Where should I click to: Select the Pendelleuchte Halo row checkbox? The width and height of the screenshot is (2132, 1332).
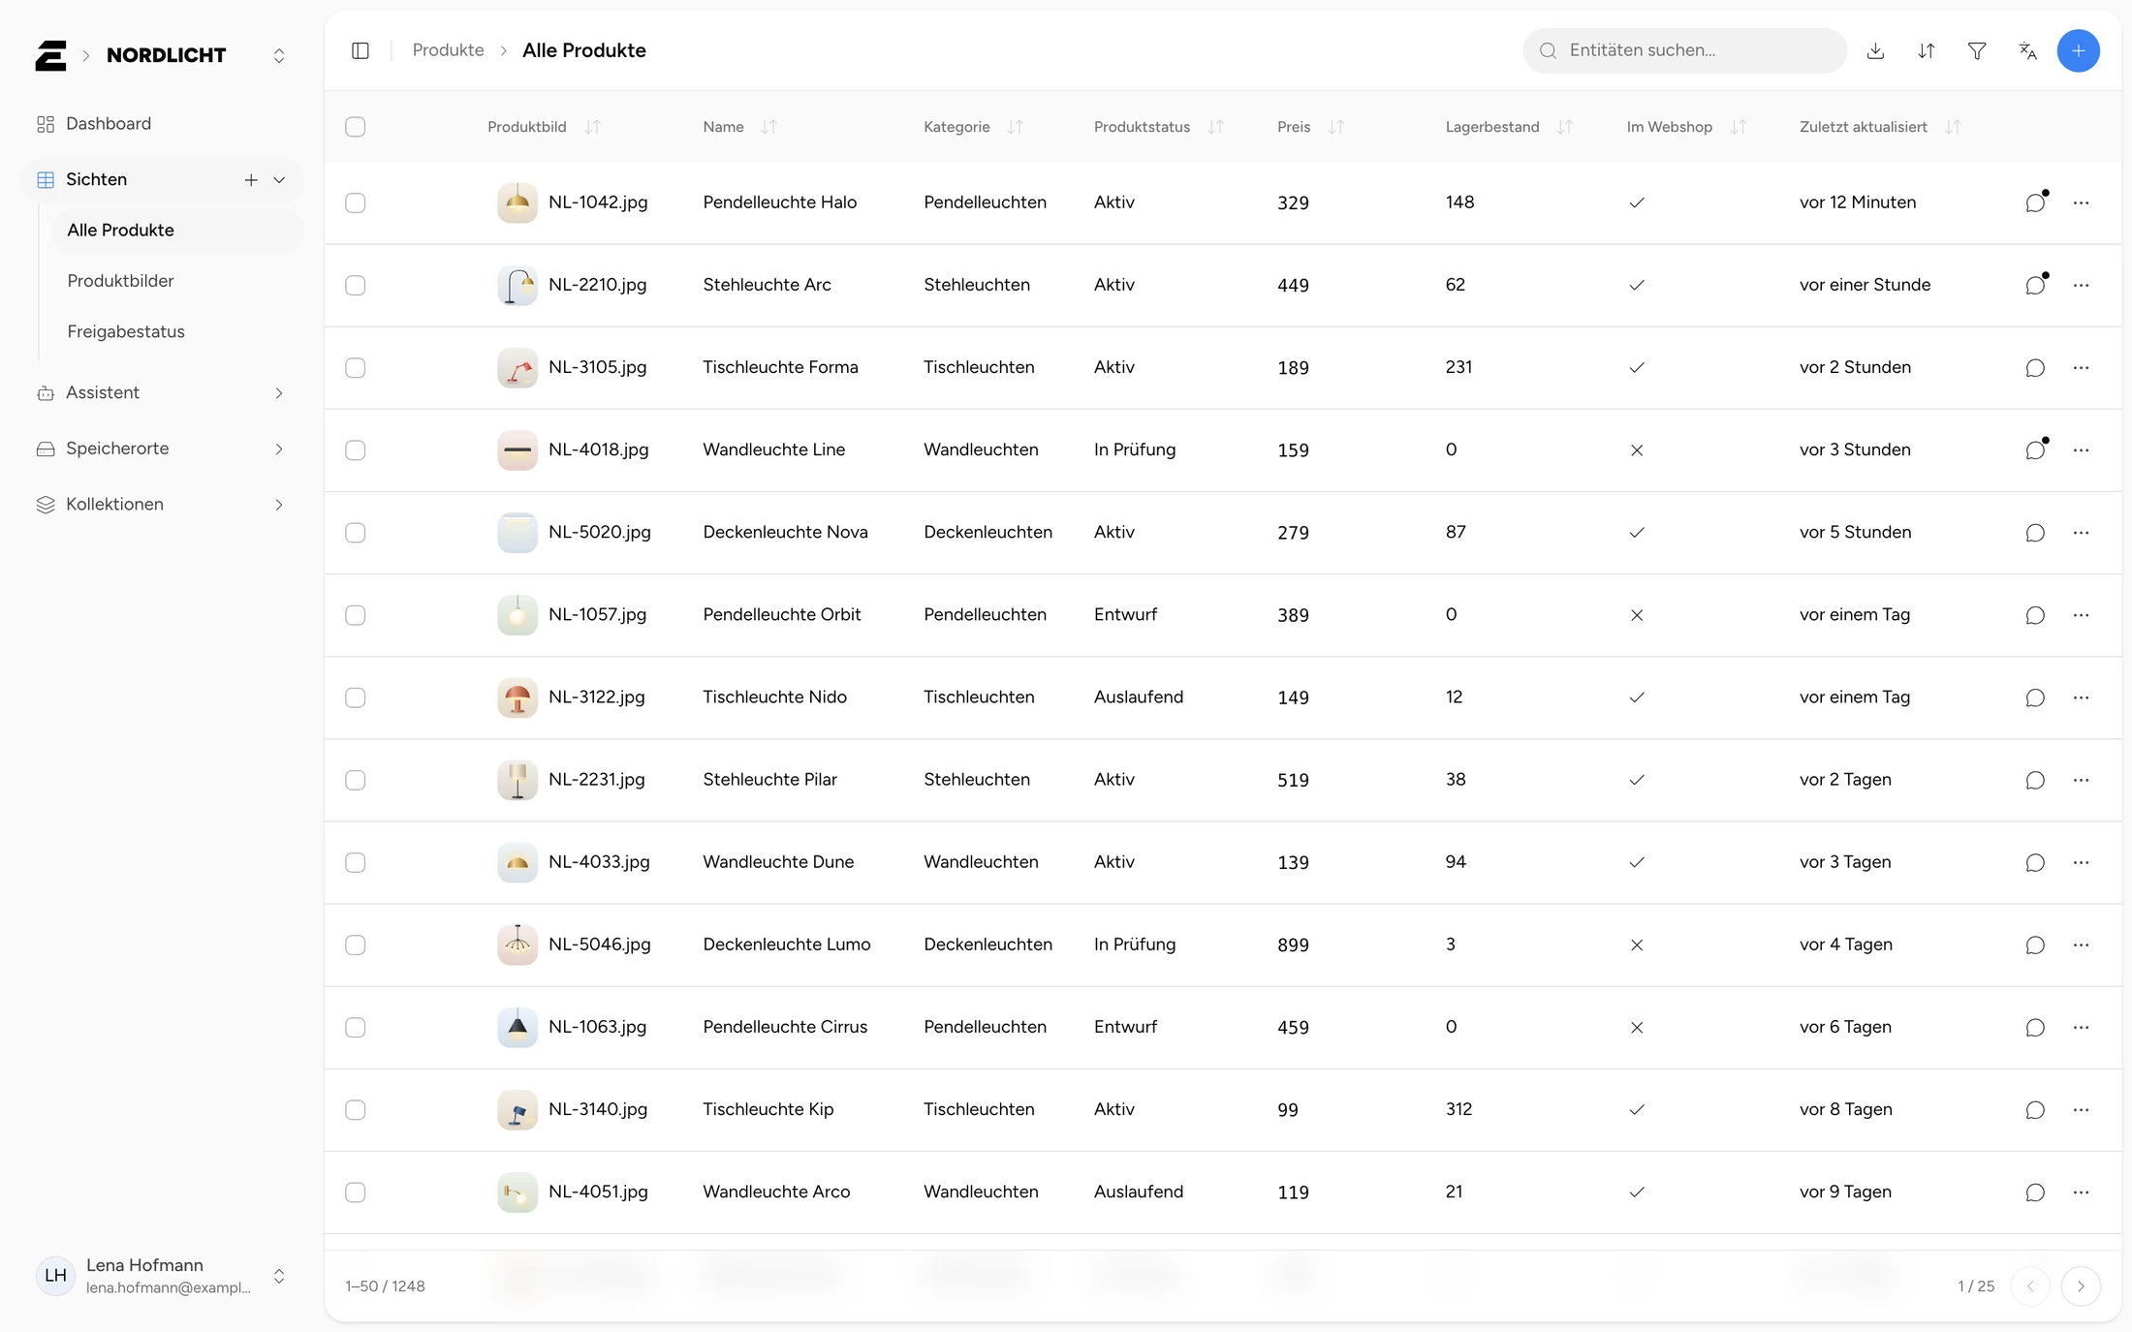click(x=356, y=202)
